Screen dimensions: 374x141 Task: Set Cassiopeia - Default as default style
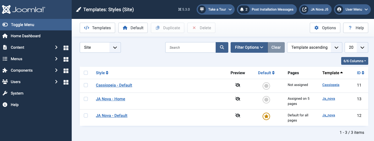coord(266,86)
